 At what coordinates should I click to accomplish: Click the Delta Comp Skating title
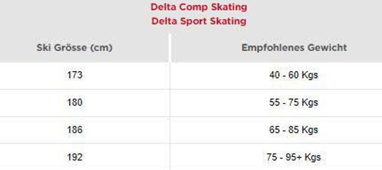tap(198, 7)
